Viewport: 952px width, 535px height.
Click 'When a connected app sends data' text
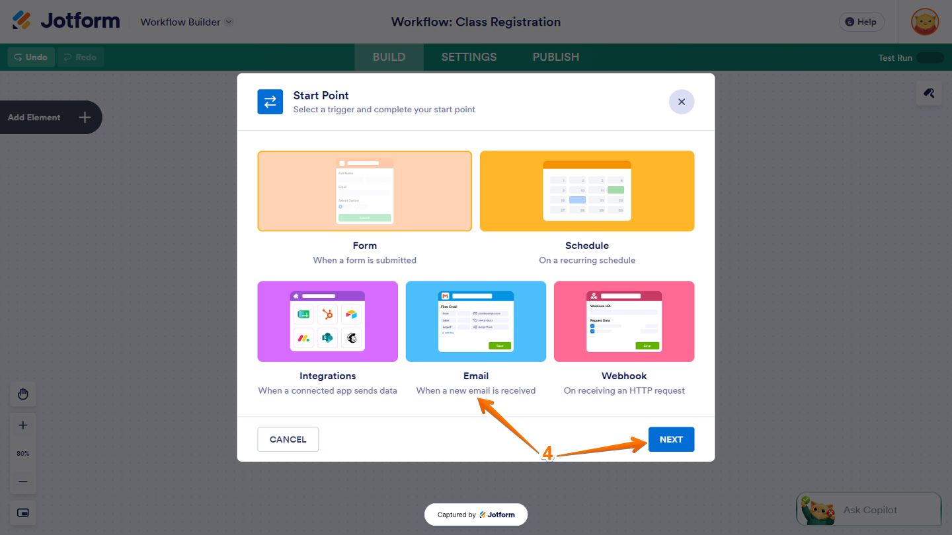[328, 390]
